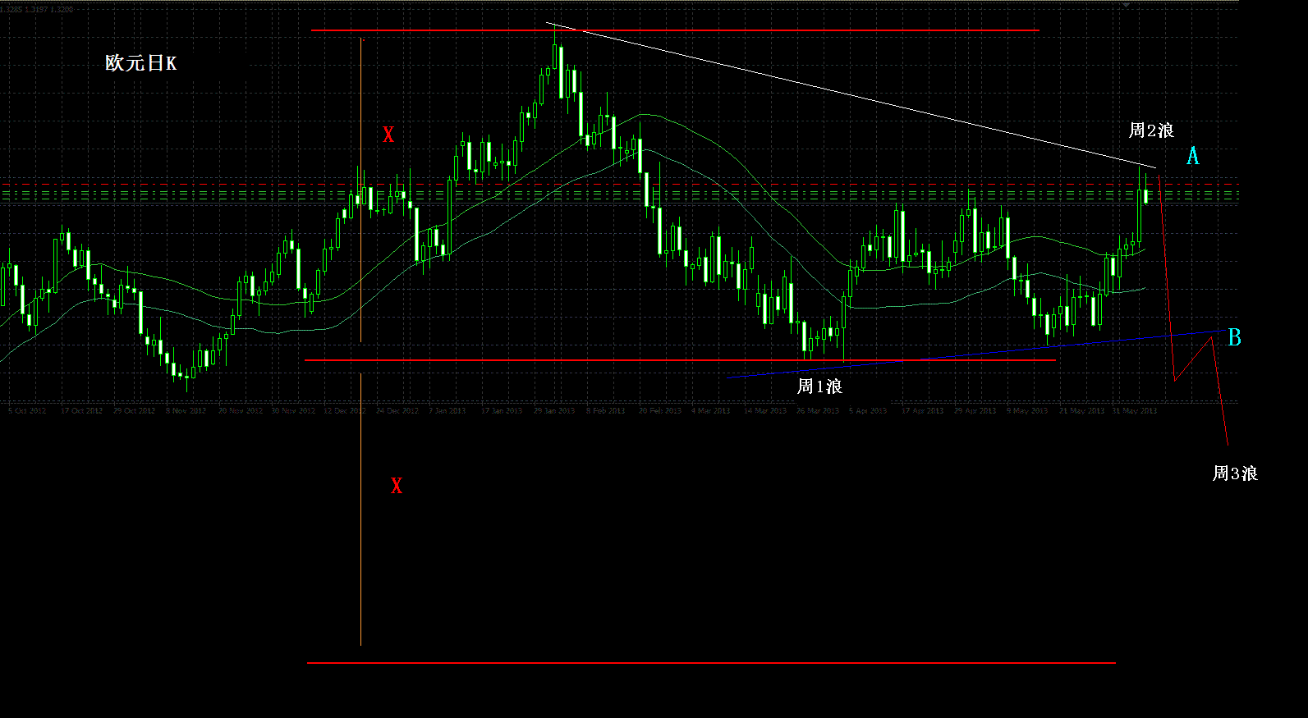Screen dimensions: 1308x718
Task: Click the 欧元日K chart title label
Action: (140, 63)
